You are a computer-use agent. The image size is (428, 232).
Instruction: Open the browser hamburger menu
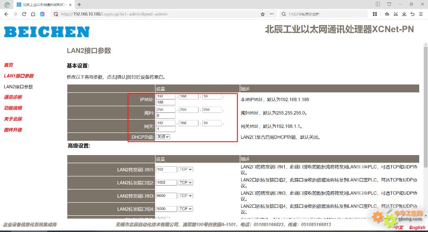click(422, 14)
